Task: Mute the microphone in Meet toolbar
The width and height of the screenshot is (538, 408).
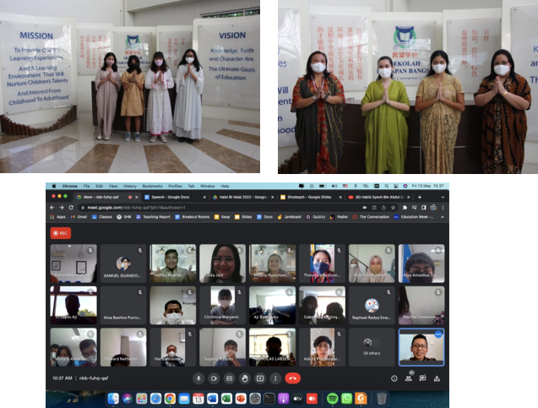Action: tap(198, 378)
